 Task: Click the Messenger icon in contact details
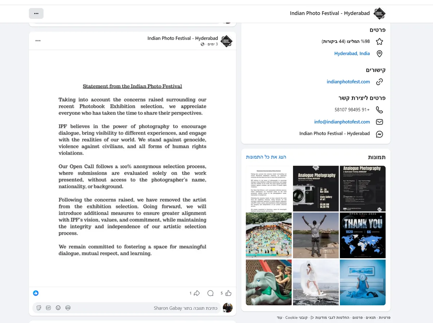coord(379,134)
